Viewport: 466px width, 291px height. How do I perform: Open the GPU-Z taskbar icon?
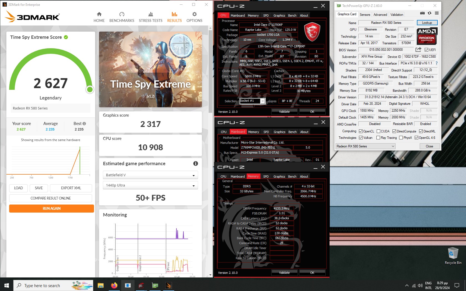pyautogui.click(x=155, y=285)
